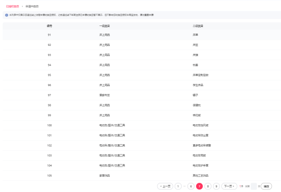Select table row numbered 100
Image resolution: width=281 pixels, height=192 pixels.
tap(142, 125)
